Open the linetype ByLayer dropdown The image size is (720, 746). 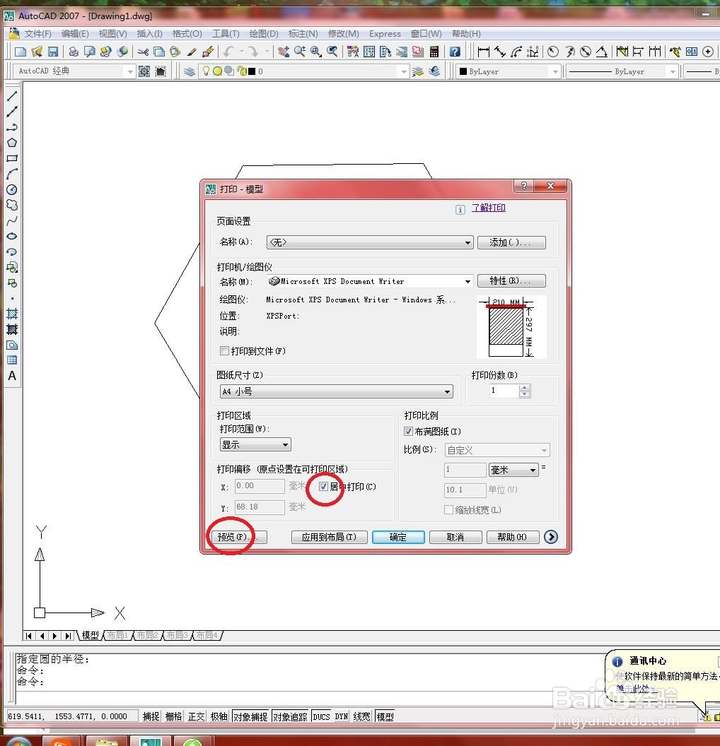pos(622,71)
